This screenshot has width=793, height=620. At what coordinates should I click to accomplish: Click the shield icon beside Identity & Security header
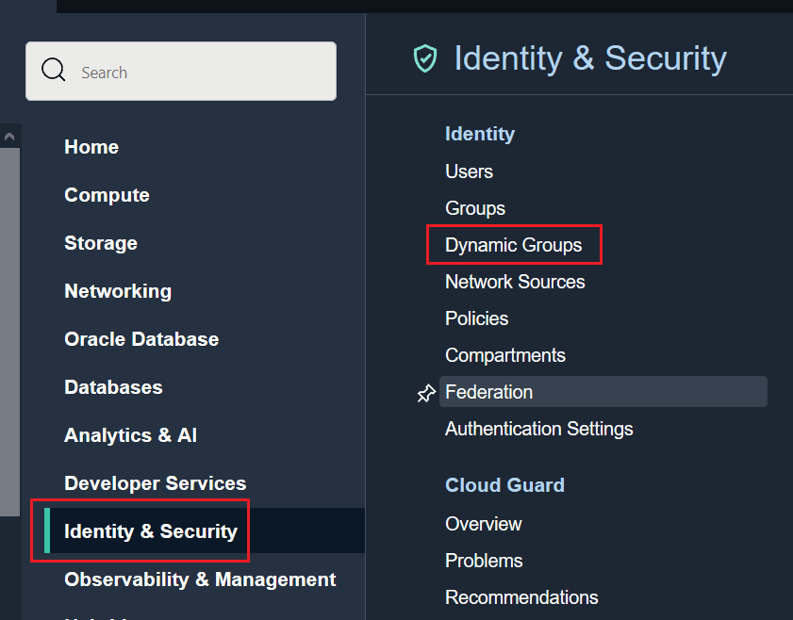[x=424, y=58]
